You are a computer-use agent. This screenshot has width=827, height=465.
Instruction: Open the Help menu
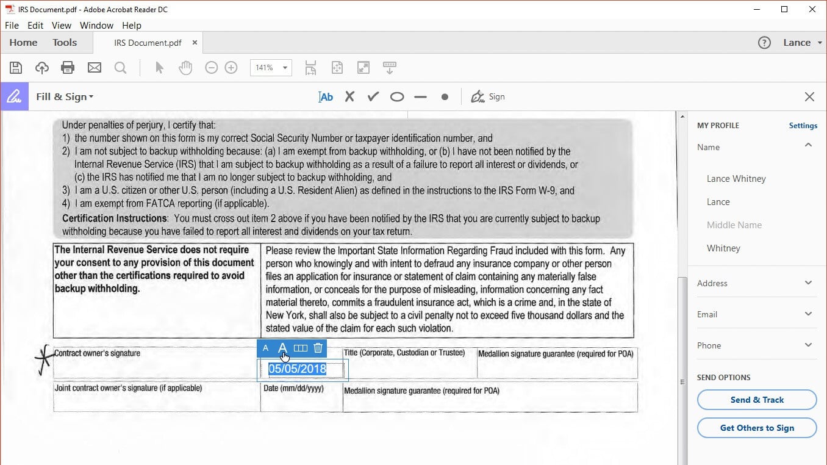click(x=132, y=26)
